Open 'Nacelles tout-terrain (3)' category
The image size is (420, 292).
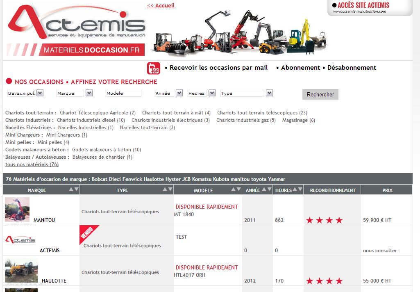coord(148,128)
